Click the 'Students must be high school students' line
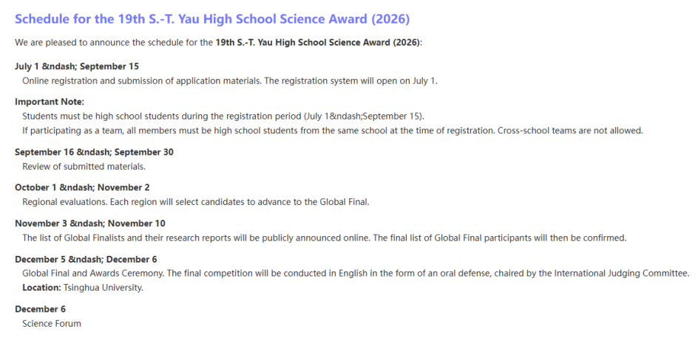This screenshot has height=340, width=698. [x=223, y=116]
